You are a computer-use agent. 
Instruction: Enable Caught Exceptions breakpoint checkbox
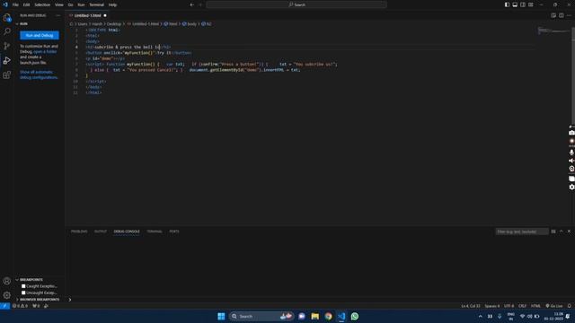[x=23, y=286]
